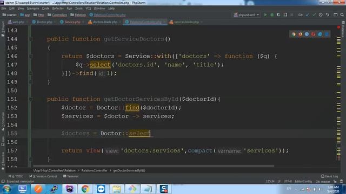Open the Event Log panel
This screenshot has width=346, height=194.
[329, 176]
